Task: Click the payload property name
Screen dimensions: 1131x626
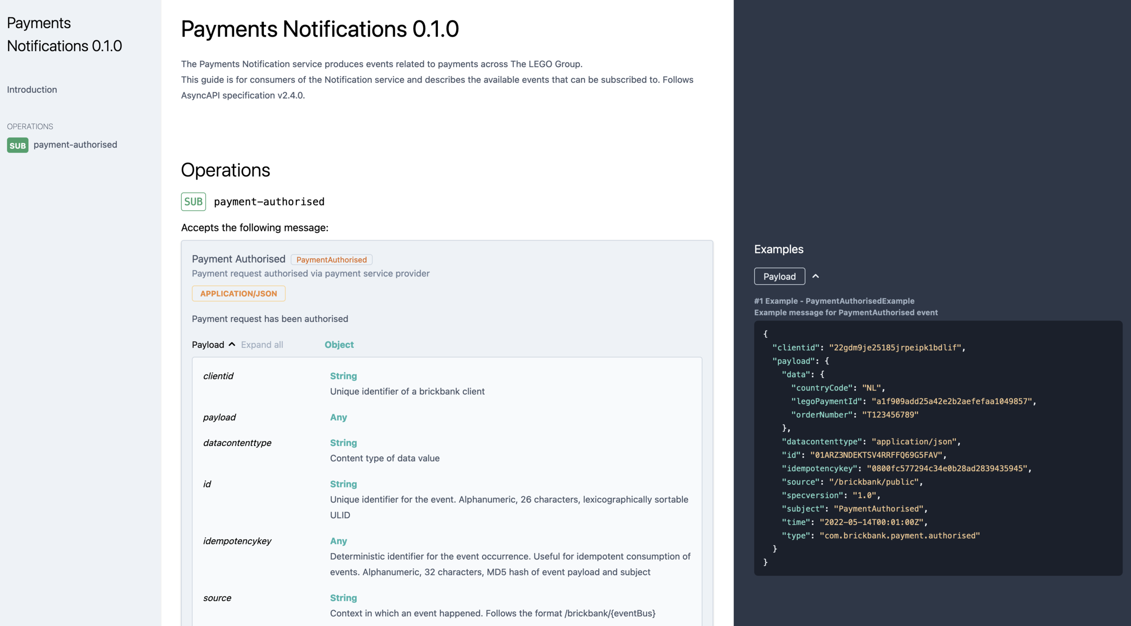Action: coord(219,417)
